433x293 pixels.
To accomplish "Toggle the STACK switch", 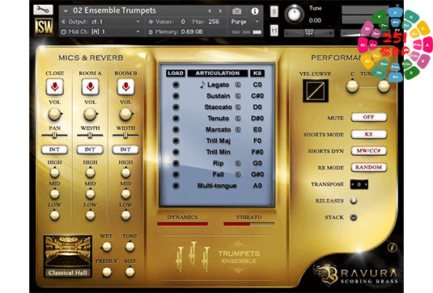I will coord(354,218).
